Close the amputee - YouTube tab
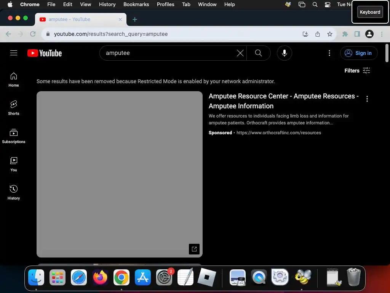 tap(120, 19)
